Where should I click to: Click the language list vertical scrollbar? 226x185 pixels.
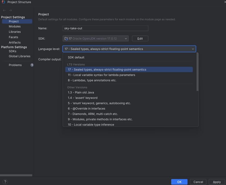pos(197,72)
